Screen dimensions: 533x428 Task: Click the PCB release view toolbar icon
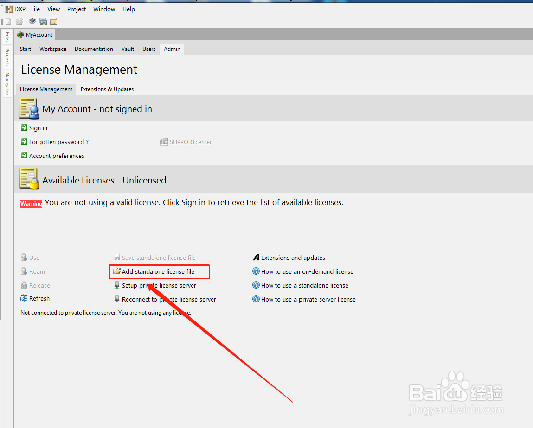click(x=43, y=21)
